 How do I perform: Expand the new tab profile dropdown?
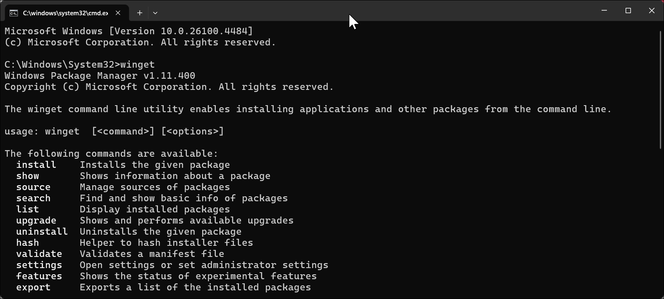tap(155, 13)
